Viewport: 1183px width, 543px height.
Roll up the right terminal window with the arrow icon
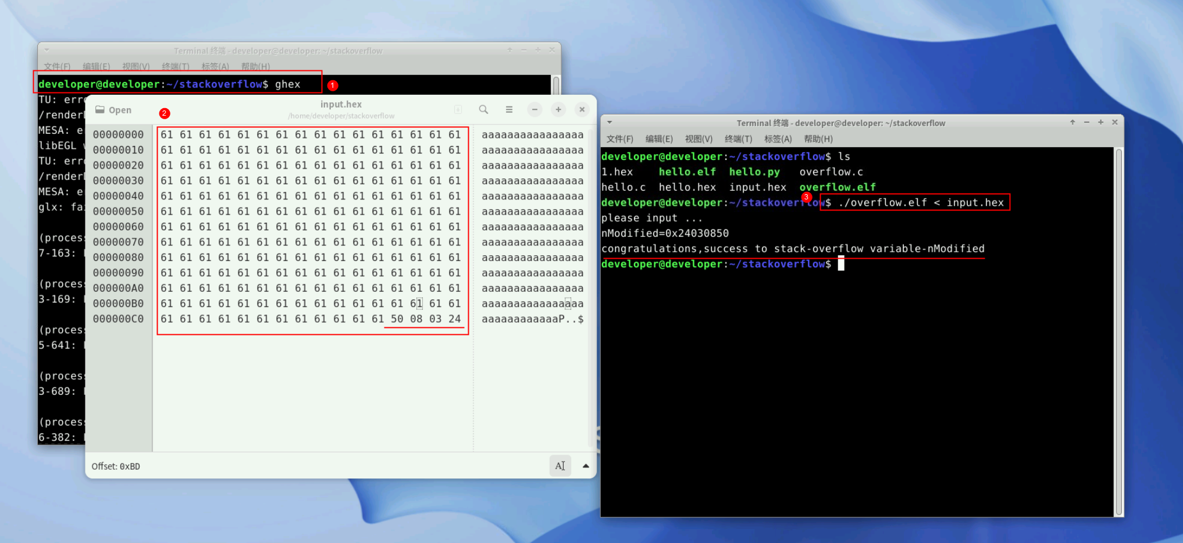click(1072, 122)
